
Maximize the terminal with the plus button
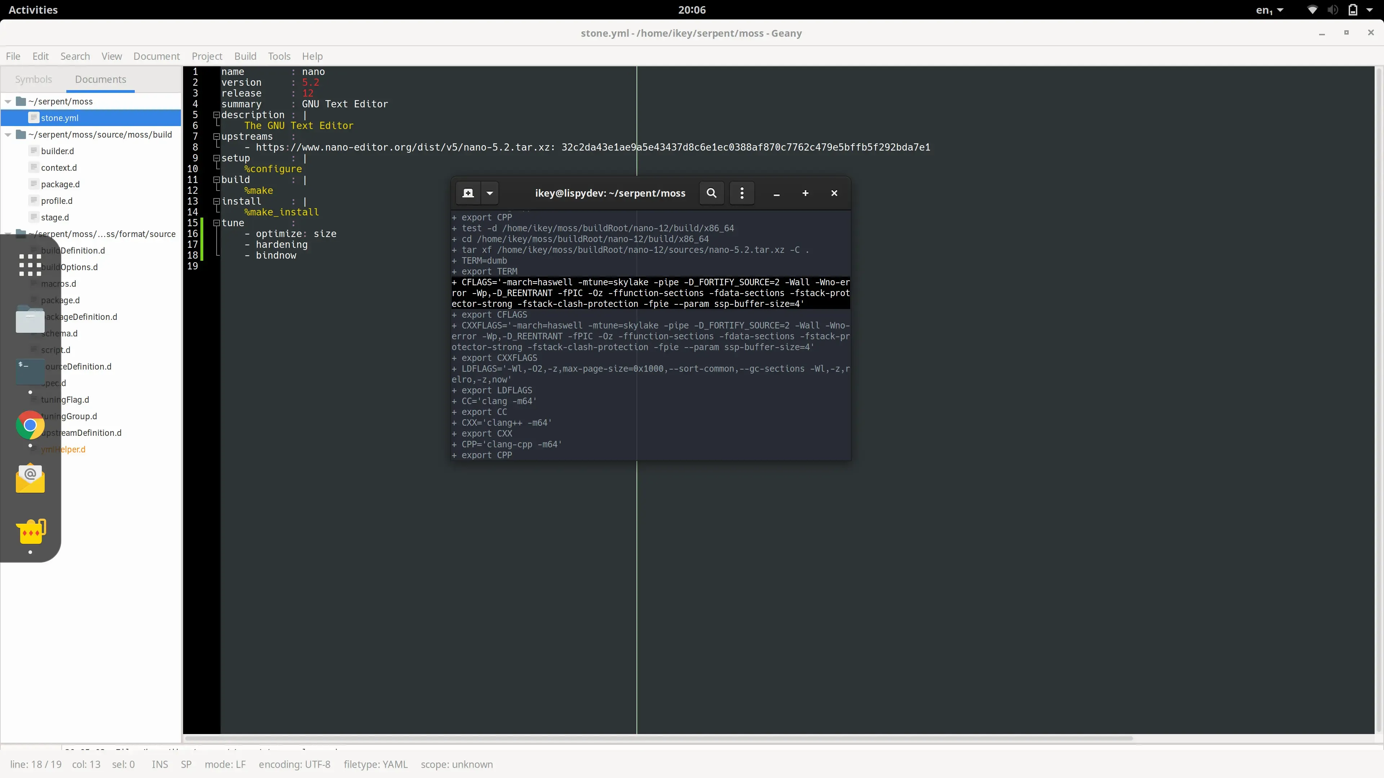pos(806,193)
